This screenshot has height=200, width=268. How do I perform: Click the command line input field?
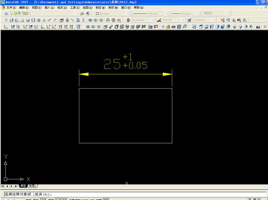(x=135, y=194)
